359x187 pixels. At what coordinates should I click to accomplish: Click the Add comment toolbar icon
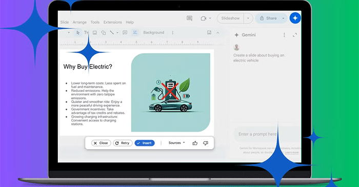[x=125, y=33]
